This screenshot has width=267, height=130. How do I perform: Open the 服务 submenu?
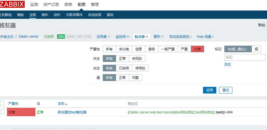click(x=110, y=15)
